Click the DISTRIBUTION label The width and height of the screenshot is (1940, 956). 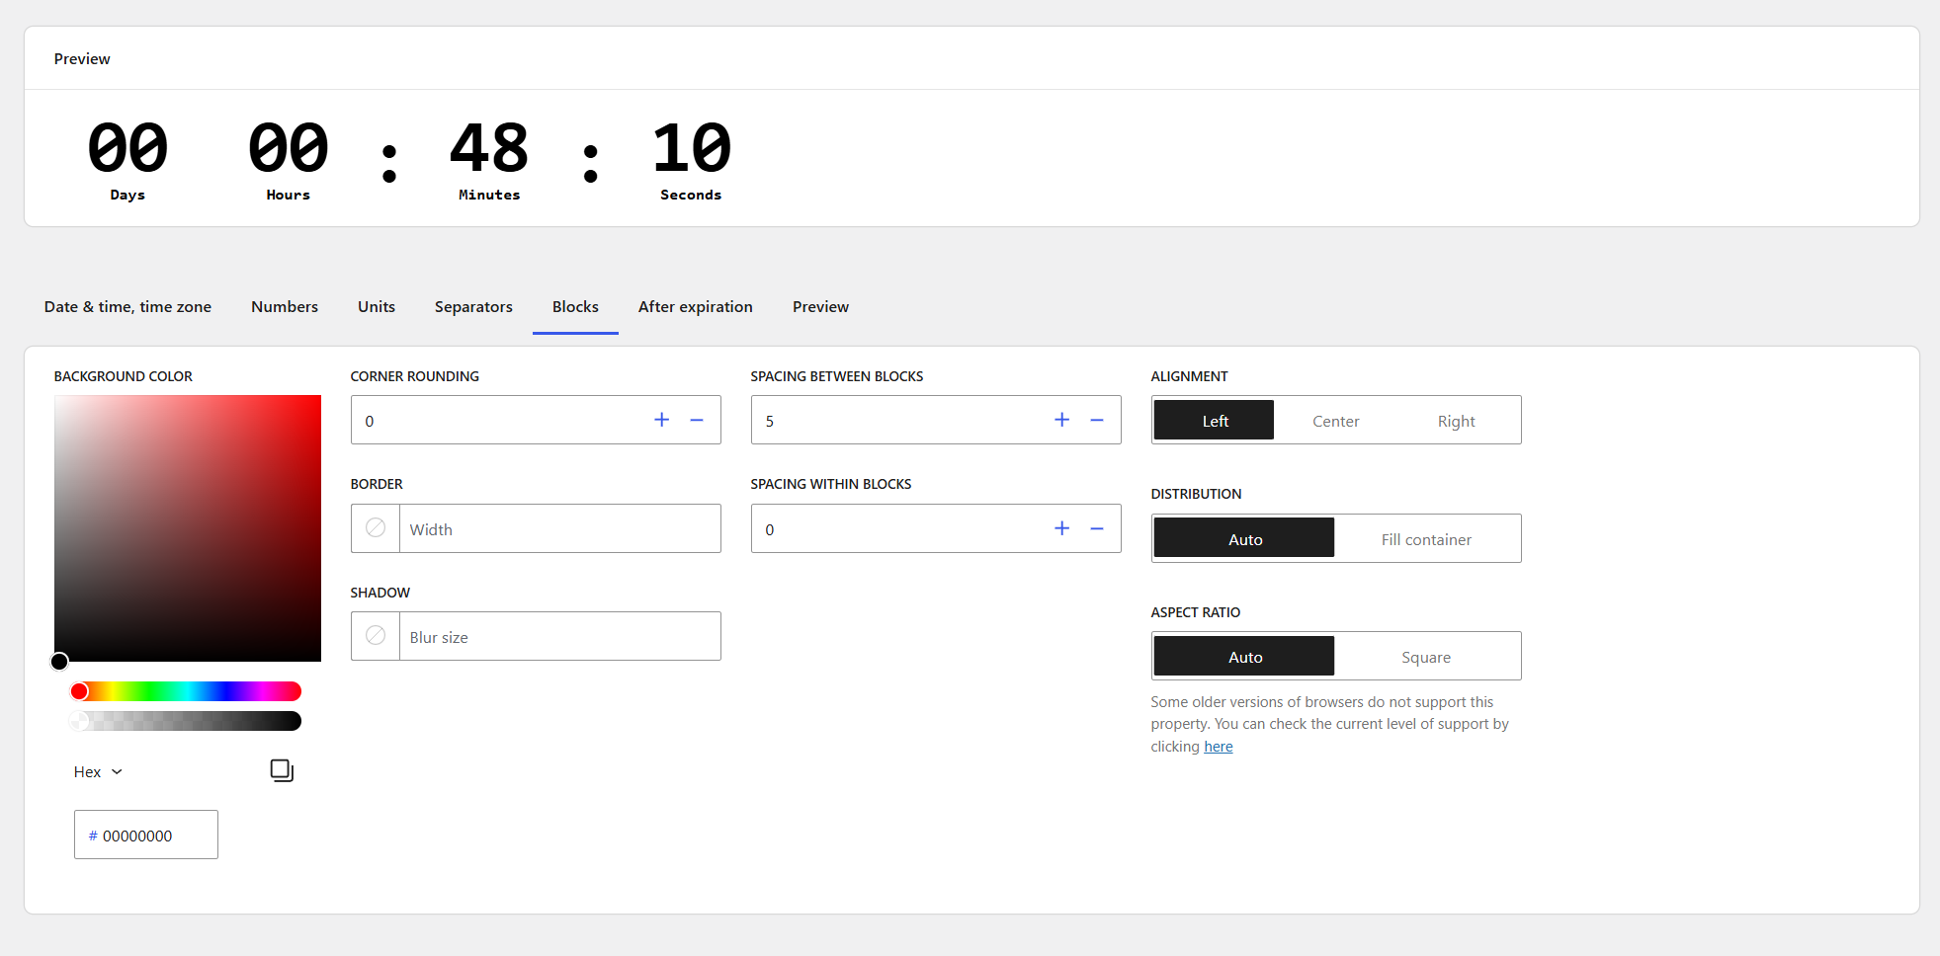1196,494
